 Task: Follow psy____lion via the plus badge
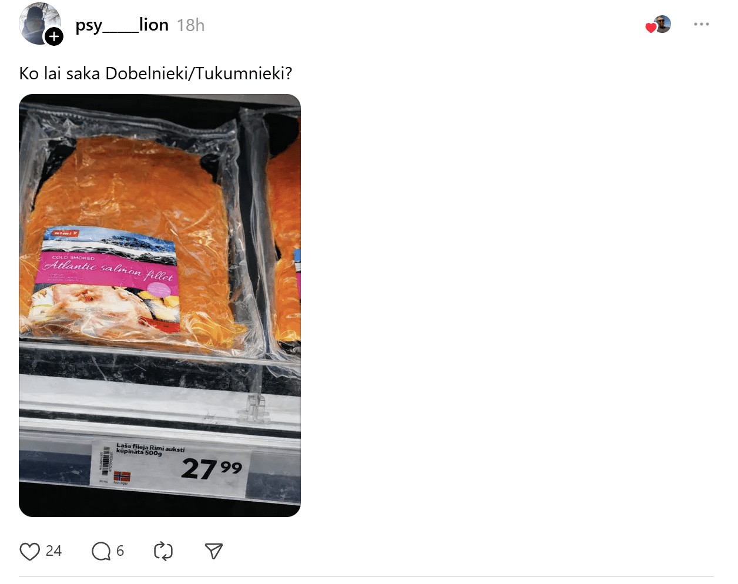[x=54, y=36]
